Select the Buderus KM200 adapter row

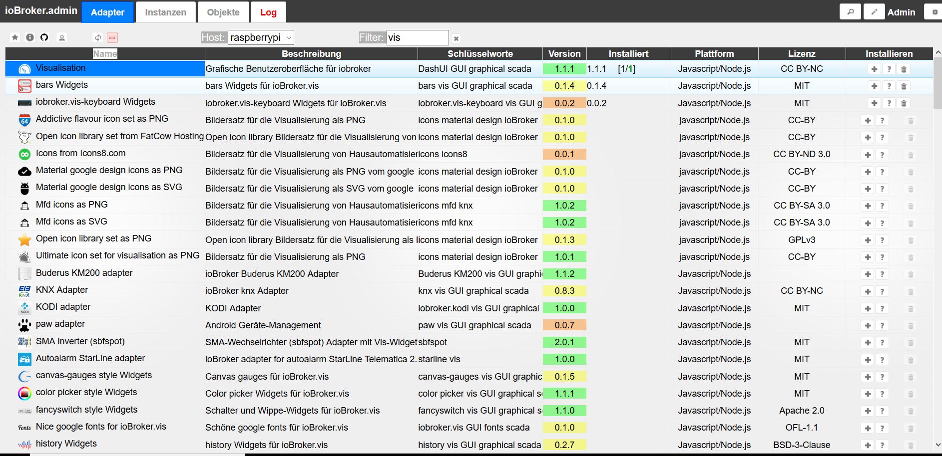pyautogui.click(x=469, y=273)
